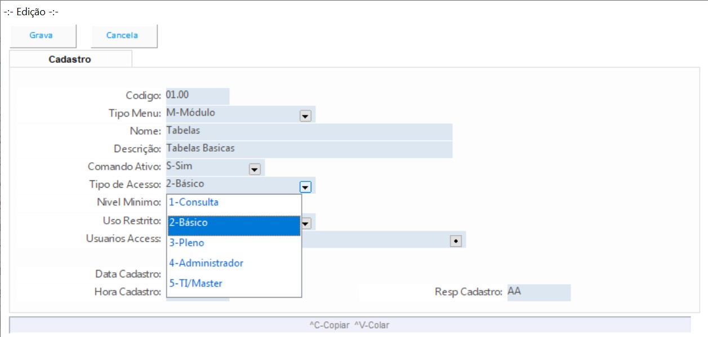708x337 pixels.
Task: Click the Codigo field showing 01.00
Action: [197, 95]
